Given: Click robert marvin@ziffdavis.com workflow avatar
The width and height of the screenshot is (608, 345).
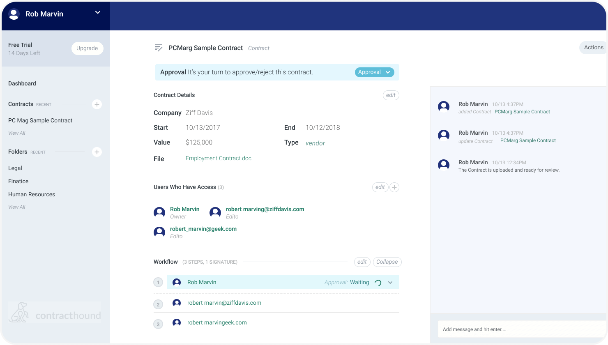Looking at the screenshot, I should [177, 303].
